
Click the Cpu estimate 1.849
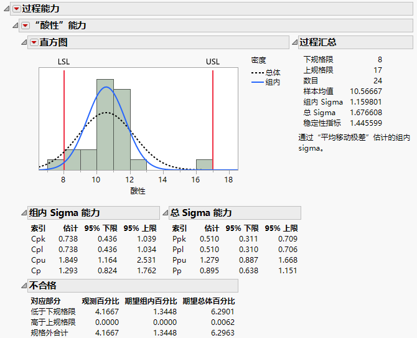pos(68,260)
